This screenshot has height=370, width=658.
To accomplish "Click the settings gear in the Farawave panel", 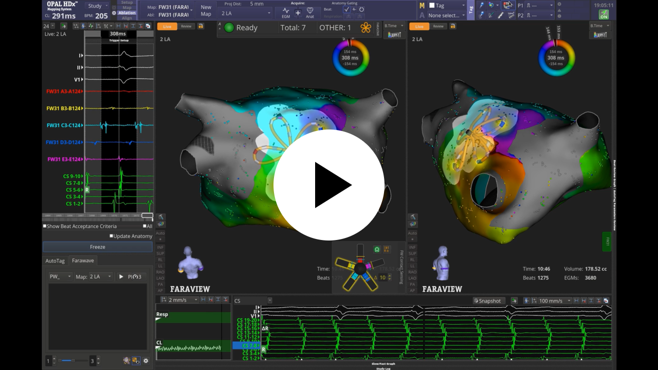I will [145, 361].
